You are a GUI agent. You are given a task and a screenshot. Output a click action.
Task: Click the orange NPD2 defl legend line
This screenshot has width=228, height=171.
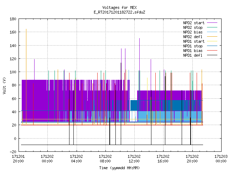(x=212, y=36)
